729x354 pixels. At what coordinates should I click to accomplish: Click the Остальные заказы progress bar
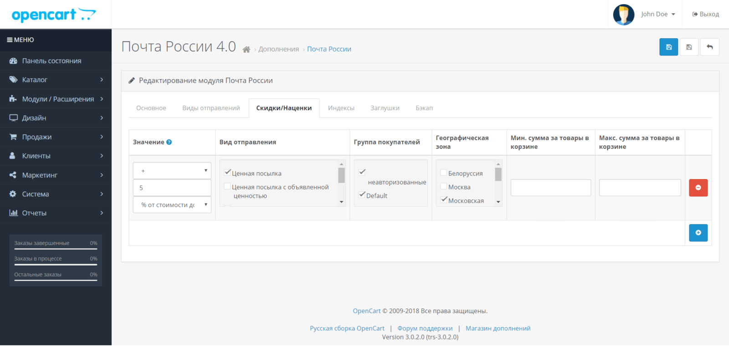(x=56, y=280)
